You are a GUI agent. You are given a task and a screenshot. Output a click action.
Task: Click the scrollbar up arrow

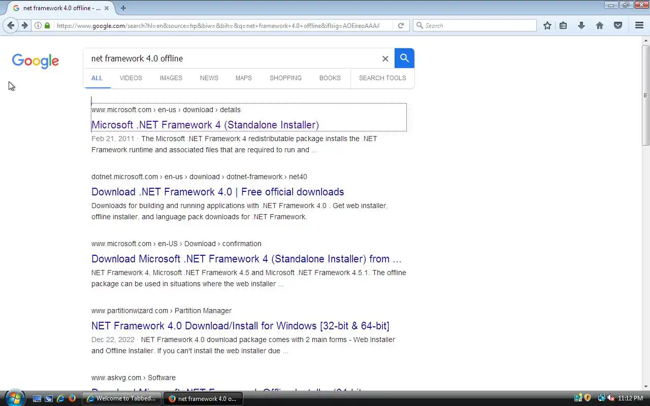pos(646,41)
